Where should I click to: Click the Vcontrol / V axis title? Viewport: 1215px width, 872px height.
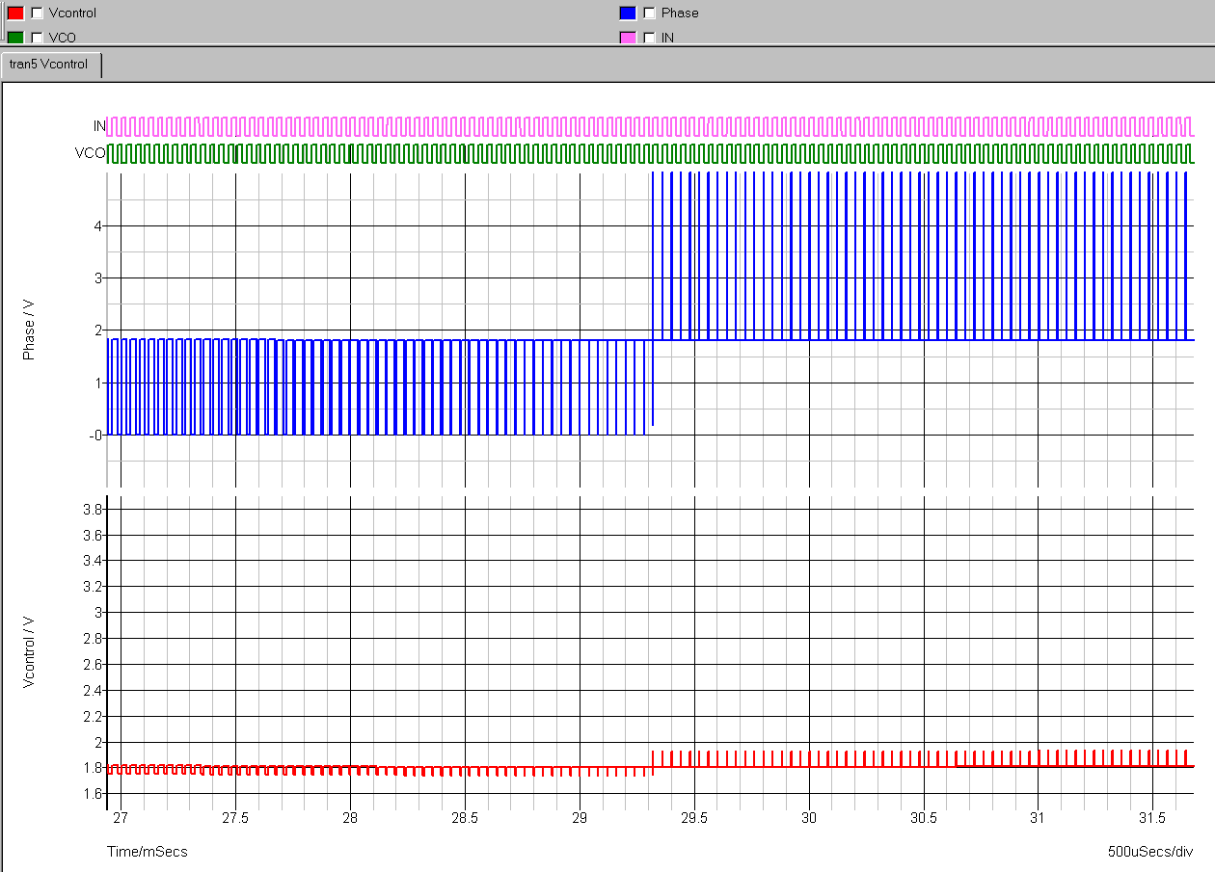pos(29,652)
